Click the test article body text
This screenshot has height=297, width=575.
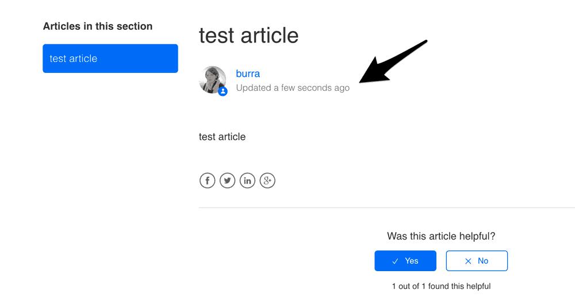coord(222,137)
